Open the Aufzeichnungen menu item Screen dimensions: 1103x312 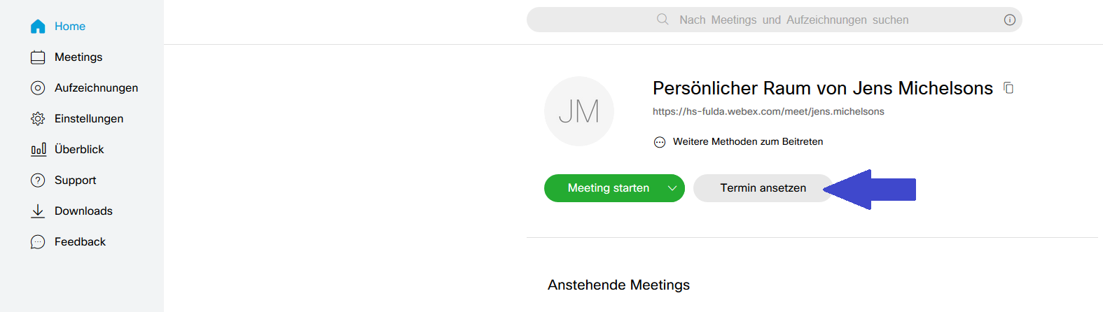pyautogui.click(x=96, y=88)
